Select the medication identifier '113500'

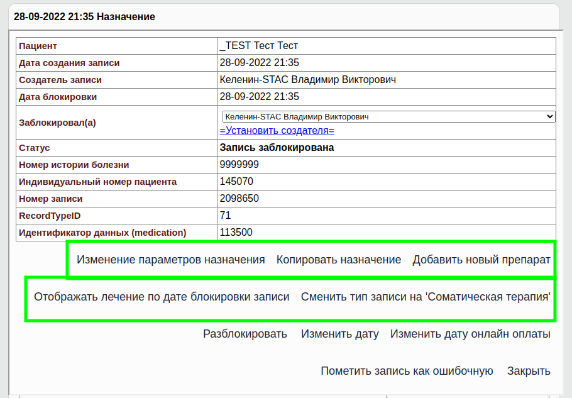coord(236,233)
